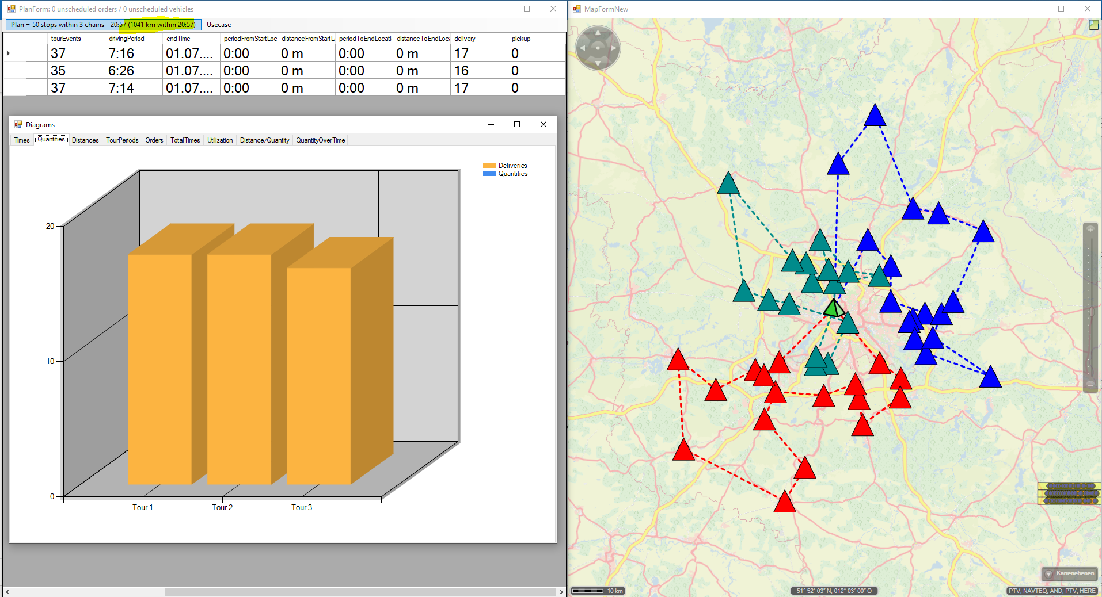Pan the map left with navigation arrow
Image resolution: width=1102 pixels, height=597 pixels.
pyautogui.click(x=582, y=48)
